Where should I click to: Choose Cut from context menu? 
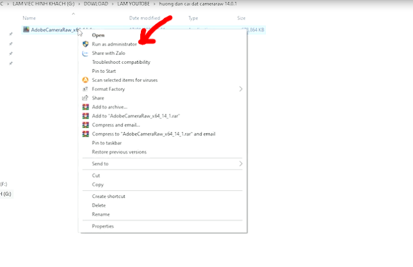point(96,175)
